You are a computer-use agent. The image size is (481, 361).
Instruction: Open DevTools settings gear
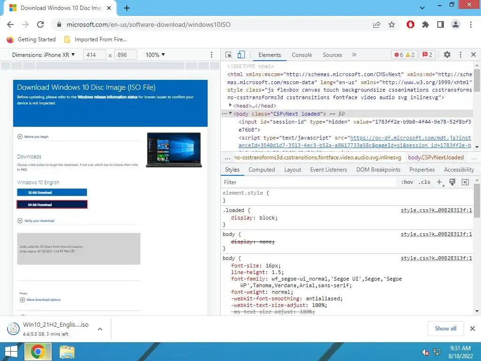[x=447, y=55]
